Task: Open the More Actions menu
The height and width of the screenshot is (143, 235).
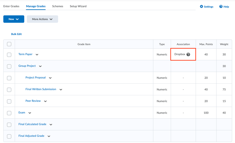Action: 42,19
